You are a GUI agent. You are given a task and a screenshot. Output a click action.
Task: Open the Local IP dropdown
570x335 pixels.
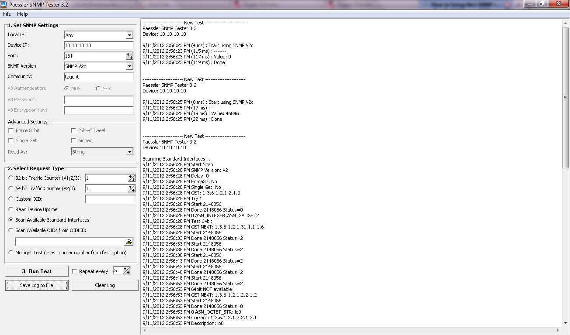[x=130, y=35]
